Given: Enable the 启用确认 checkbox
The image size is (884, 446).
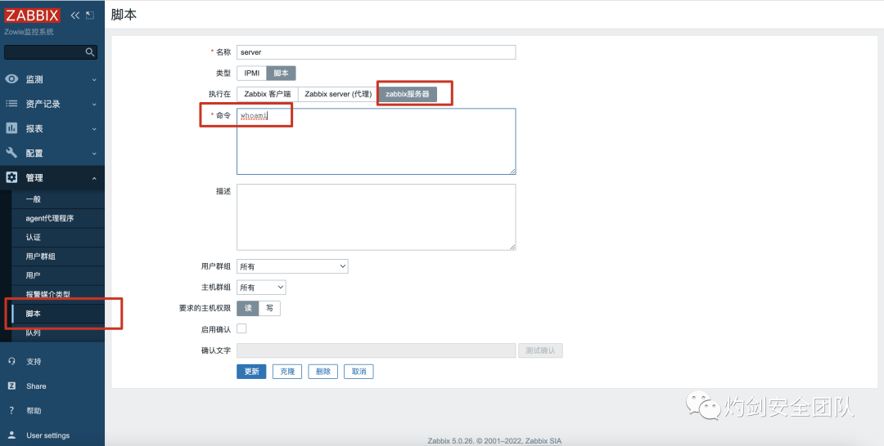Looking at the screenshot, I should pos(241,328).
